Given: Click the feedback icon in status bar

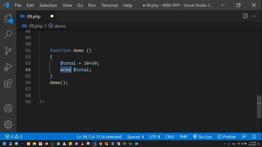Looking at the screenshot, I should (x=244, y=137).
